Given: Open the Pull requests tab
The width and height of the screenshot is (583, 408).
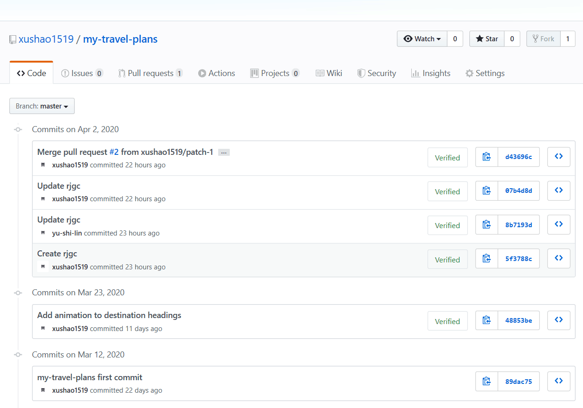Looking at the screenshot, I should point(150,73).
